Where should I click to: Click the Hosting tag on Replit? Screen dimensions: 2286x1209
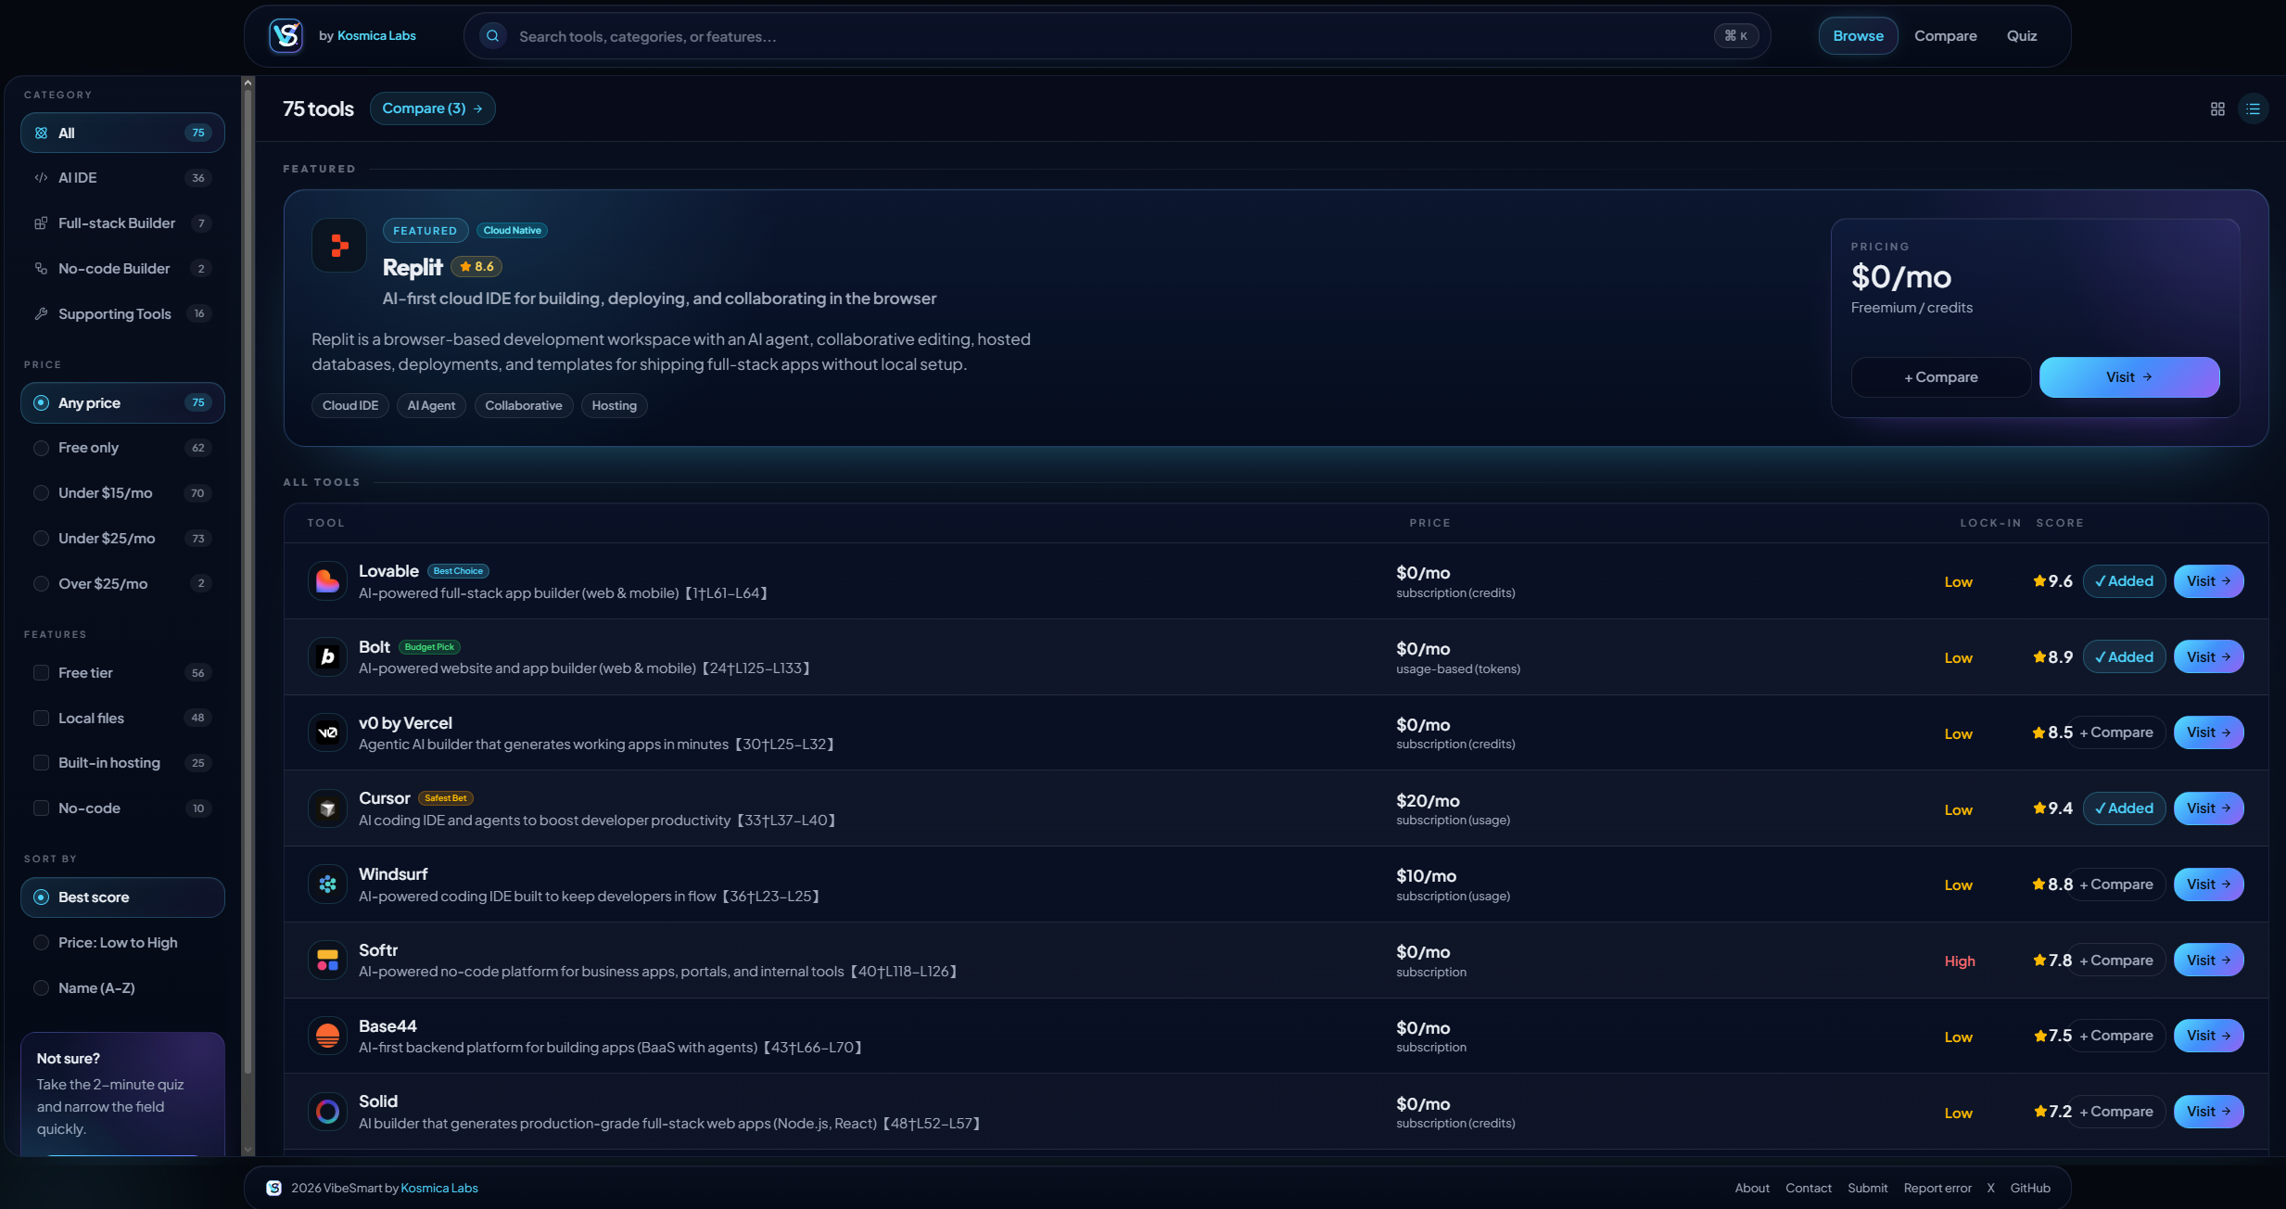click(614, 406)
